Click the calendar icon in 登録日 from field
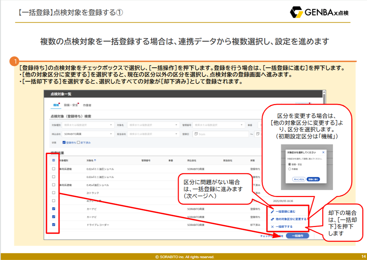The width and height of the screenshot is (367, 260). pos(196,134)
